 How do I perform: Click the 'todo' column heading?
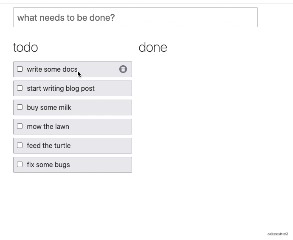[x=25, y=47]
